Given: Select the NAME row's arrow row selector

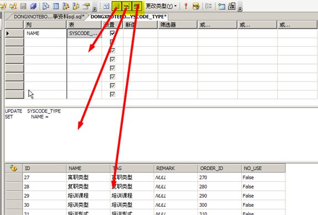Looking at the screenshot, I should click(14, 33).
